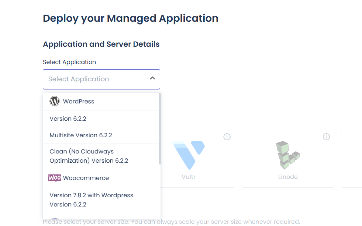
Task: Choose WordPress Version 6.2.2 option
Action: pyautogui.click(x=101, y=119)
